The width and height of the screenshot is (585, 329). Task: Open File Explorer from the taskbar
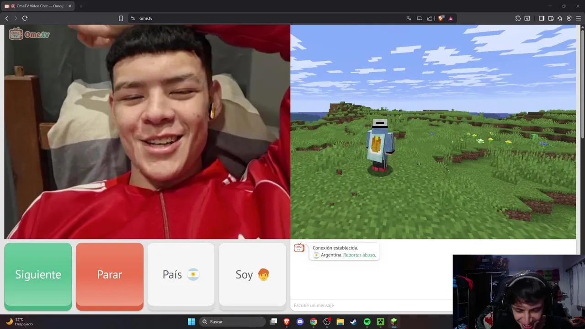coord(340,322)
